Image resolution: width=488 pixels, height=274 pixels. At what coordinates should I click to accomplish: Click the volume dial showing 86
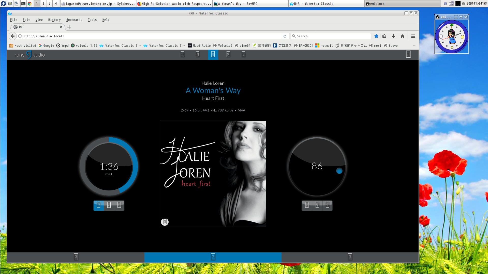pyautogui.click(x=317, y=166)
